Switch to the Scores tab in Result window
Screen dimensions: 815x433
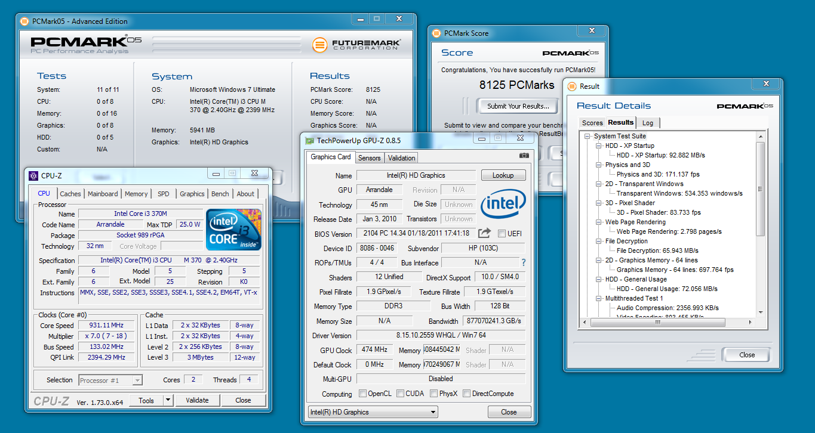coord(592,123)
